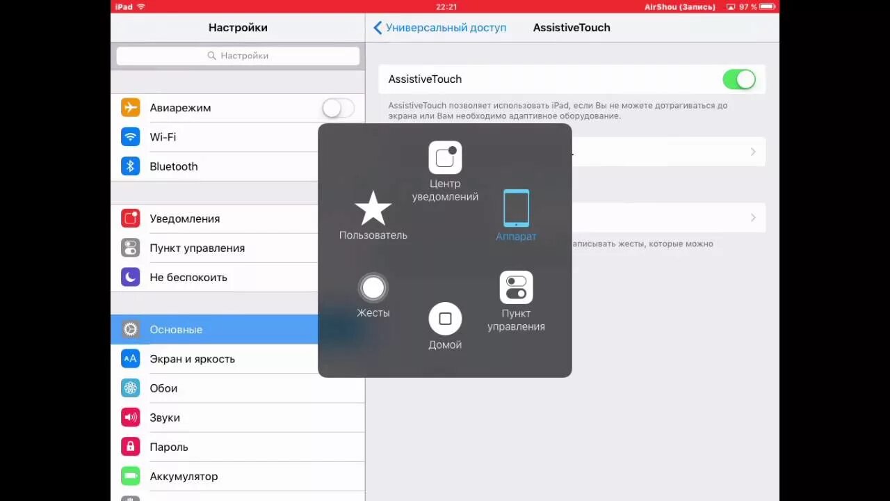This screenshot has height=501, width=890.
Task: Open Пароль settings row
Action: point(238,447)
